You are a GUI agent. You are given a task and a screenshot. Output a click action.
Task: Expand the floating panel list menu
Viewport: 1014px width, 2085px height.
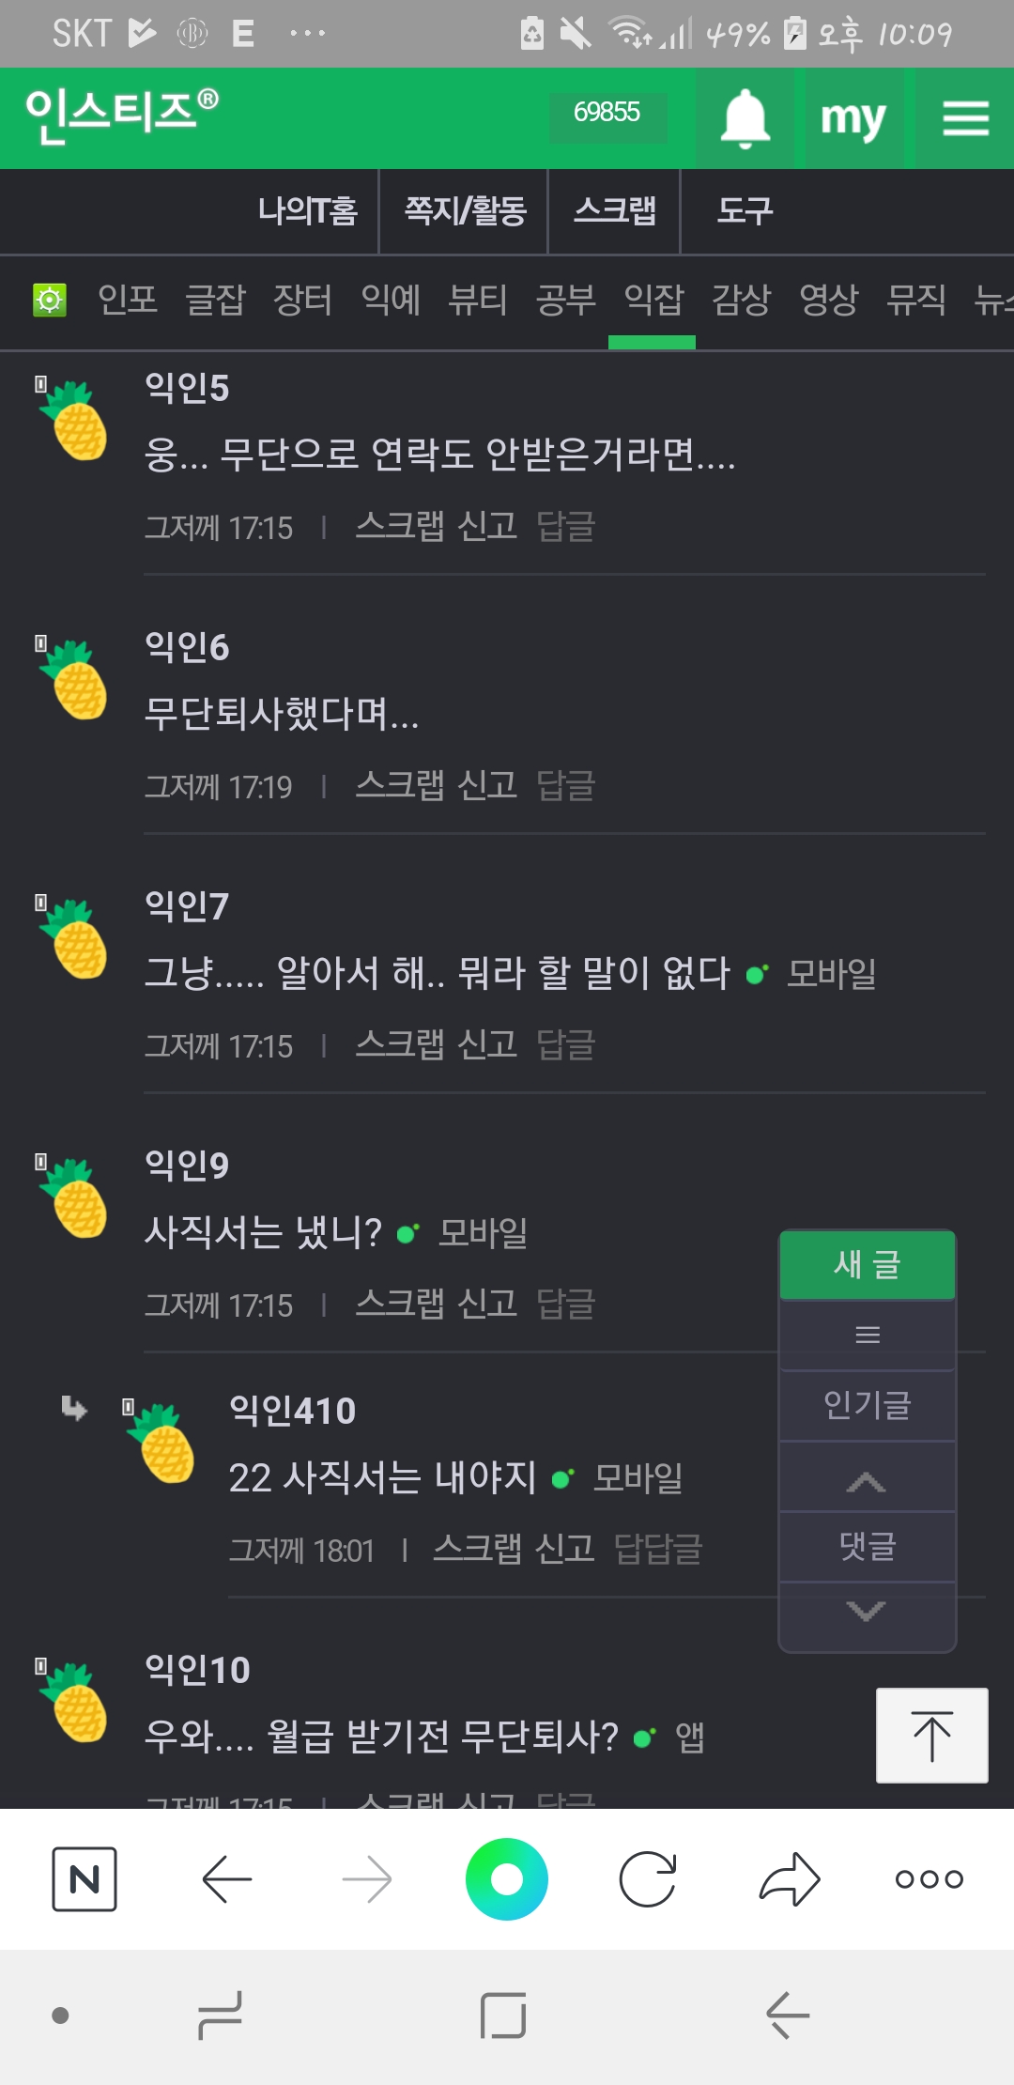click(x=868, y=1335)
